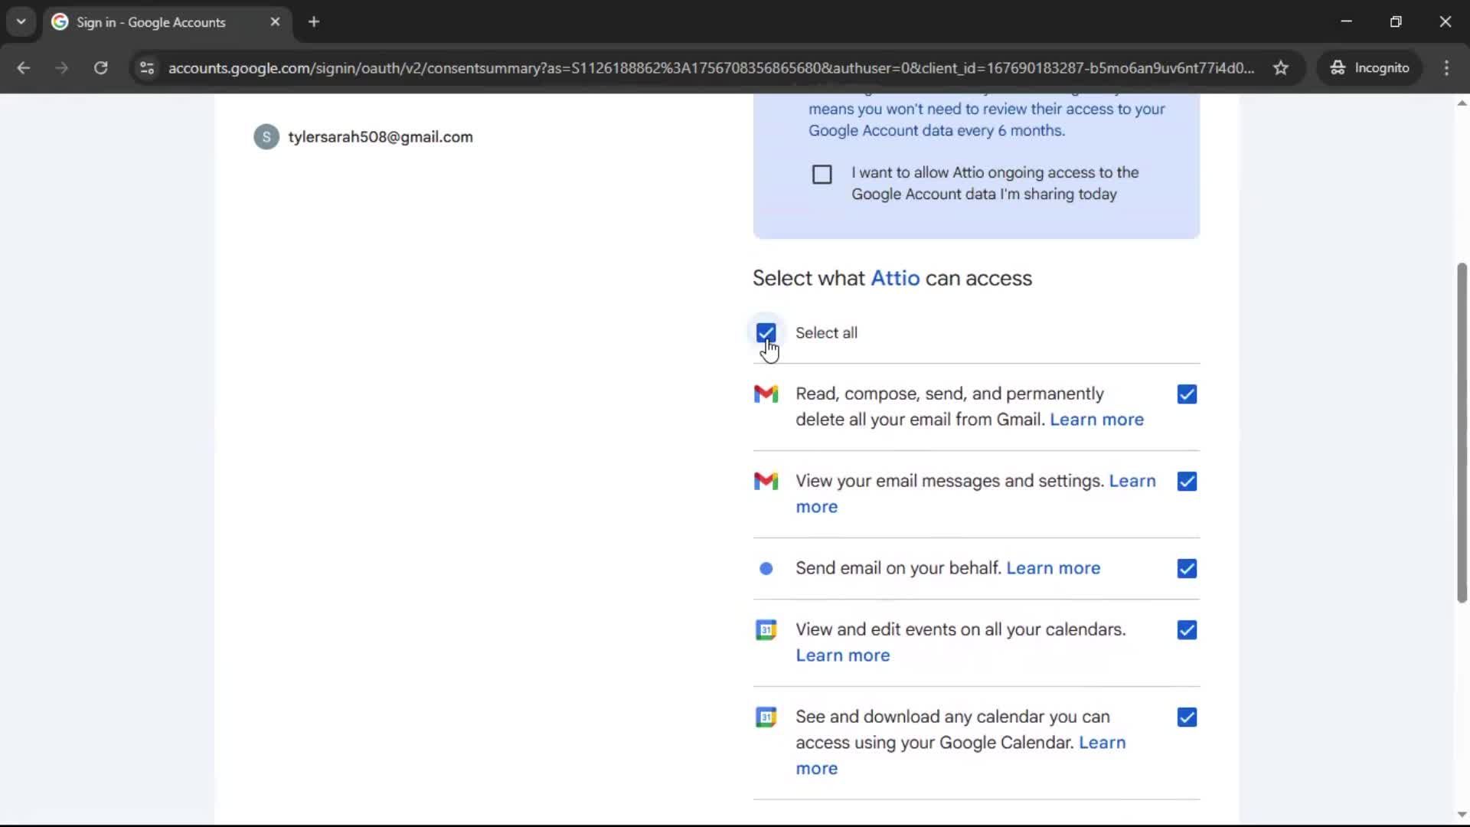Enable ongoing access for Attio checkbox
1470x827 pixels.
click(821, 174)
